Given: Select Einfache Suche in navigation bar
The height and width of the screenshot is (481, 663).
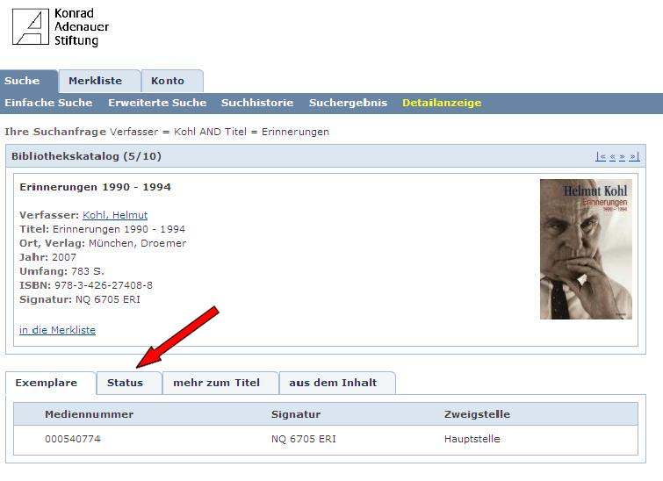Looking at the screenshot, I should 48,103.
